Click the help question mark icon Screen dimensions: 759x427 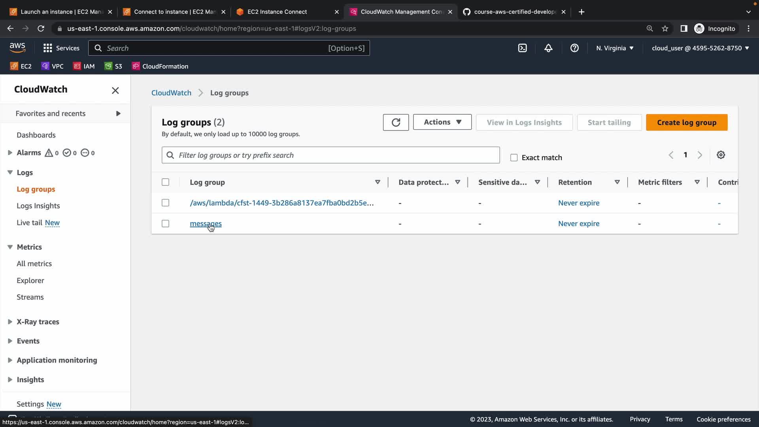[x=574, y=48]
